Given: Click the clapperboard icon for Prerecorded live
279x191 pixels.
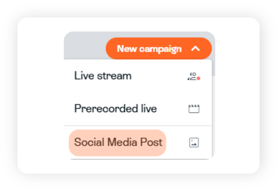Looking at the screenshot, I should (x=194, y=109).
